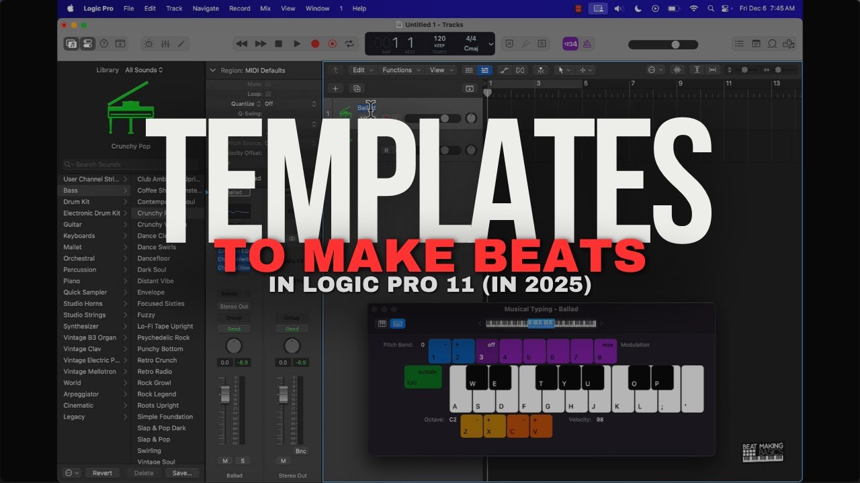
Task: Click the Rewind transport button
Action: [x=242, y=44]
